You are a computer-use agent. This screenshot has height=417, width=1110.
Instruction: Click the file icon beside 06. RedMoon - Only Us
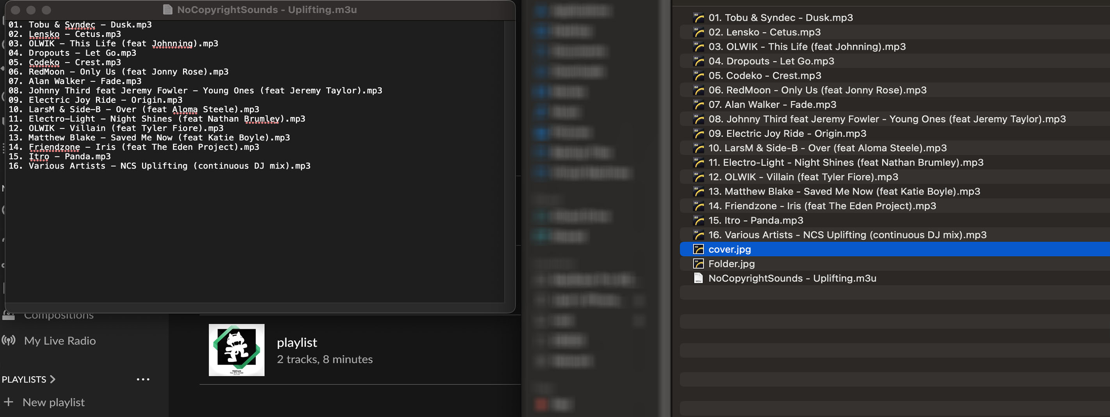tap(698, 90)
